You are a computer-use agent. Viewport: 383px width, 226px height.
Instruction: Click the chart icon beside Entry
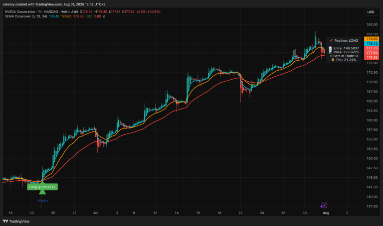click(x=330, y=48)
